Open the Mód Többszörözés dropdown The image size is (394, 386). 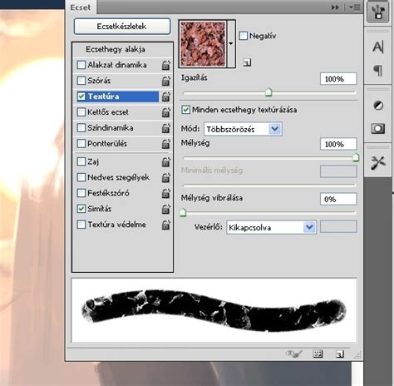243,129
